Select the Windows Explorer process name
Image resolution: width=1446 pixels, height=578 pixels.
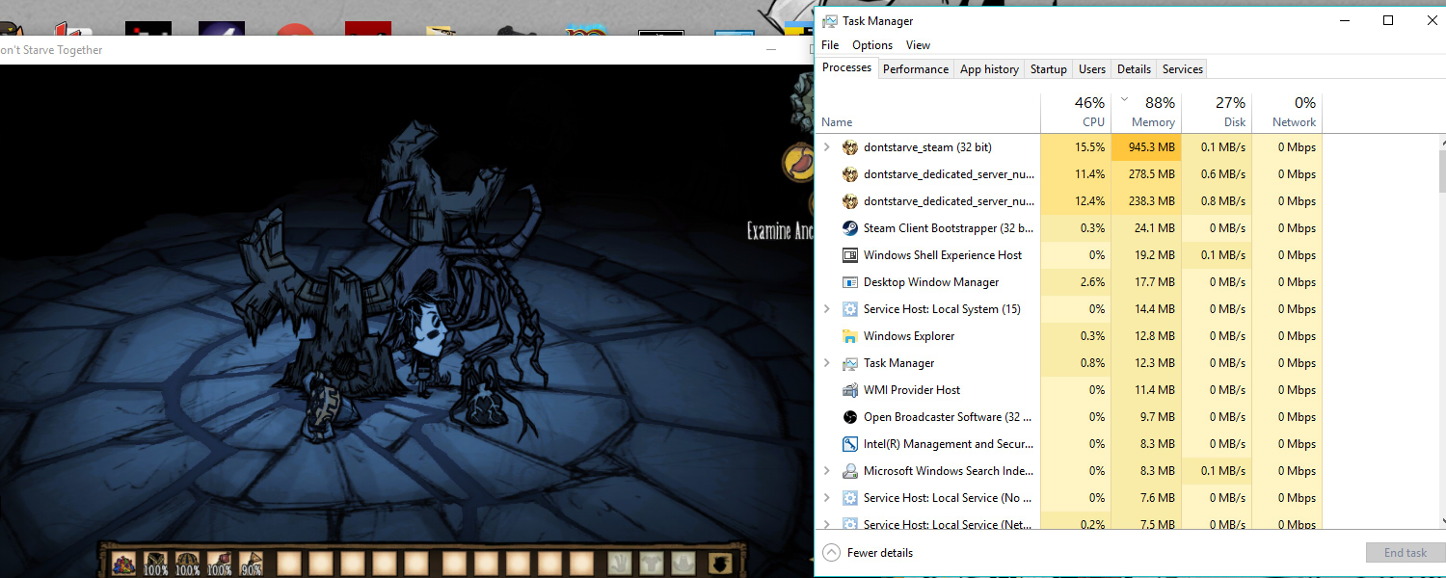(909, 336)
